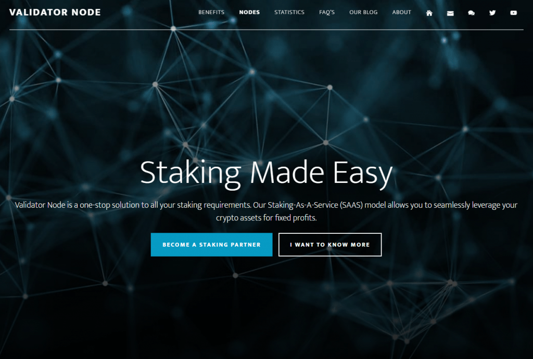Open the YouTube icon link
This screenshot has height=359, width=533.
(513, 13)
